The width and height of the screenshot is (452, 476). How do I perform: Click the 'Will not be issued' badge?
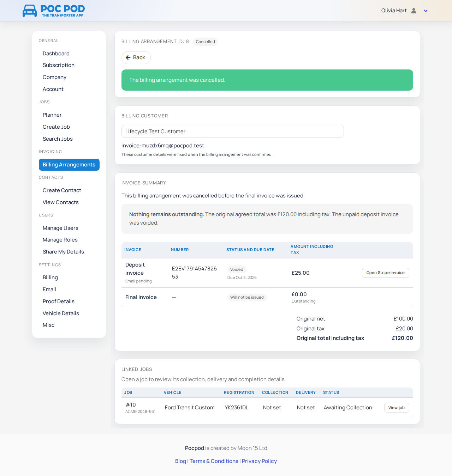click(x=247, y=297)
